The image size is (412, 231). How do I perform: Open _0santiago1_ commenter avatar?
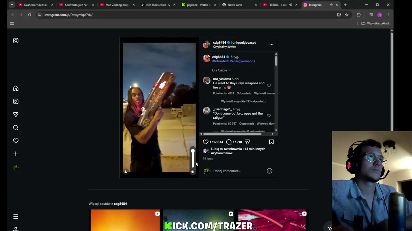tap(207, 111)
